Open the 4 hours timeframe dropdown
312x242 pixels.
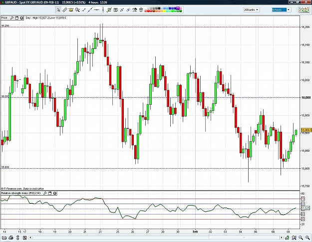(281, 10)
